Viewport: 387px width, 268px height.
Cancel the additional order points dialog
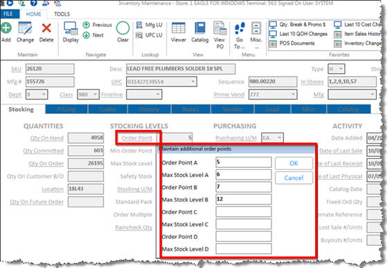pos(294,178)
